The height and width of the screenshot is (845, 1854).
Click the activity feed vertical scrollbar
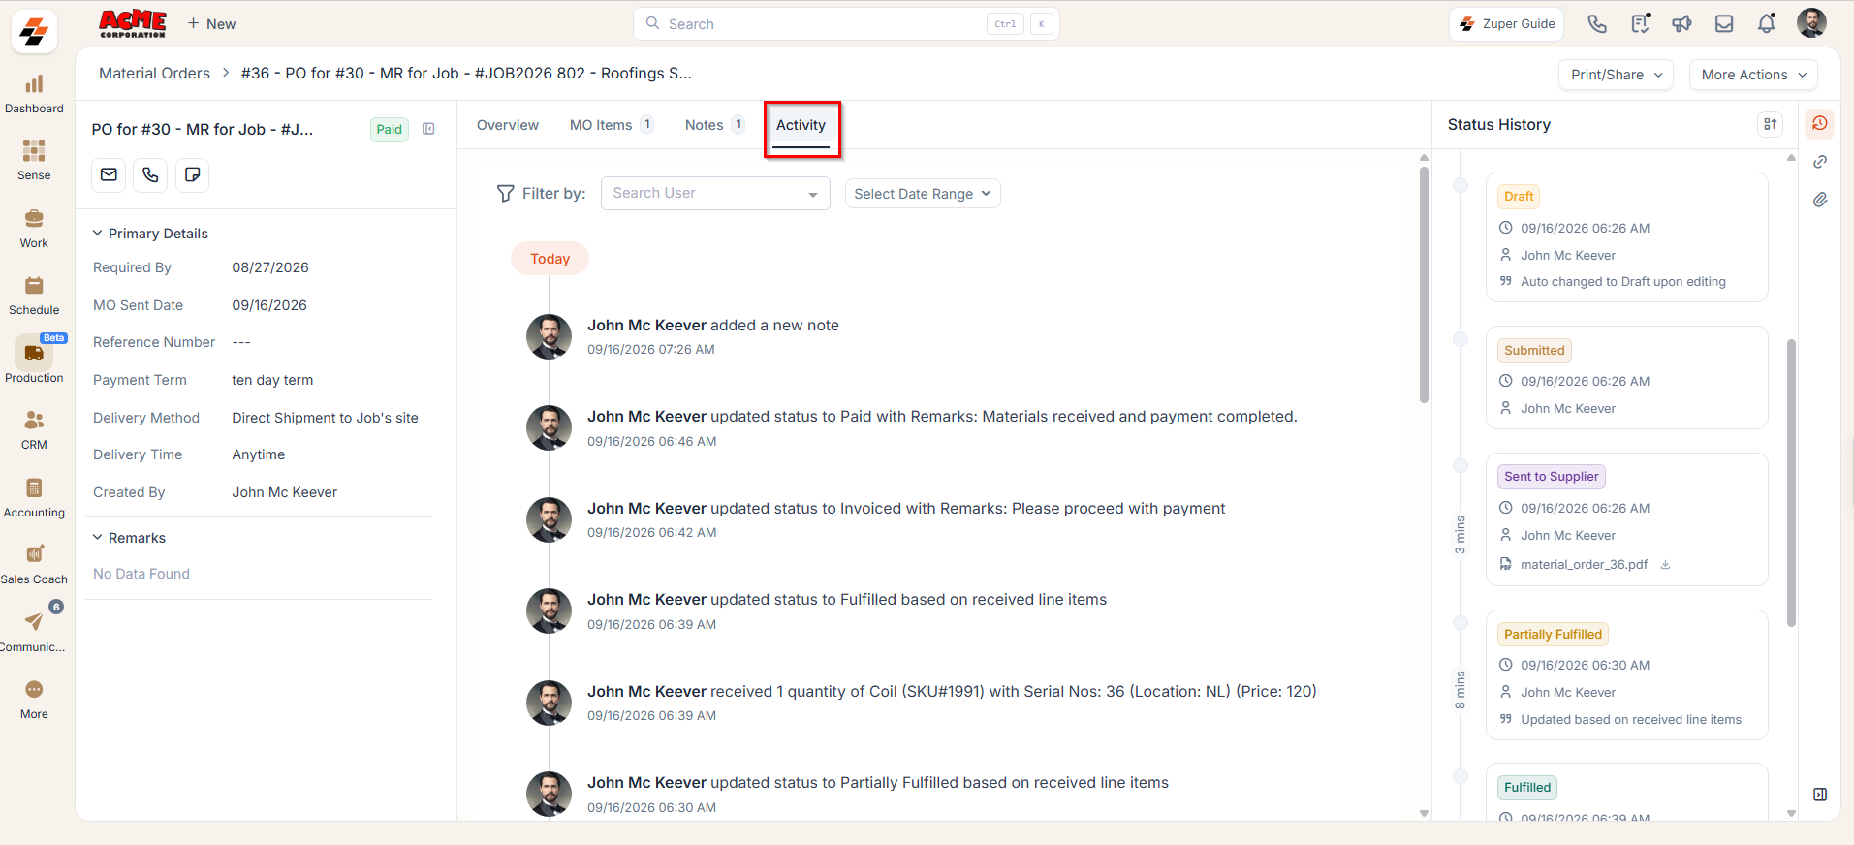(x=1424, y=284)
